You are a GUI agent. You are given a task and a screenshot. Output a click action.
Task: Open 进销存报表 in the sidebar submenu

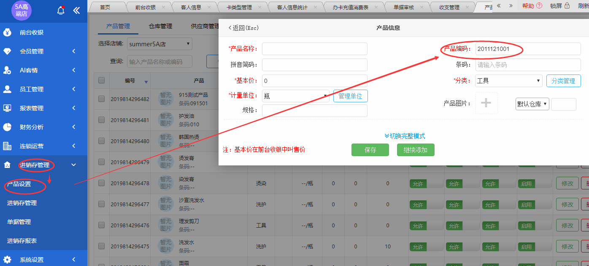[22, 241]
